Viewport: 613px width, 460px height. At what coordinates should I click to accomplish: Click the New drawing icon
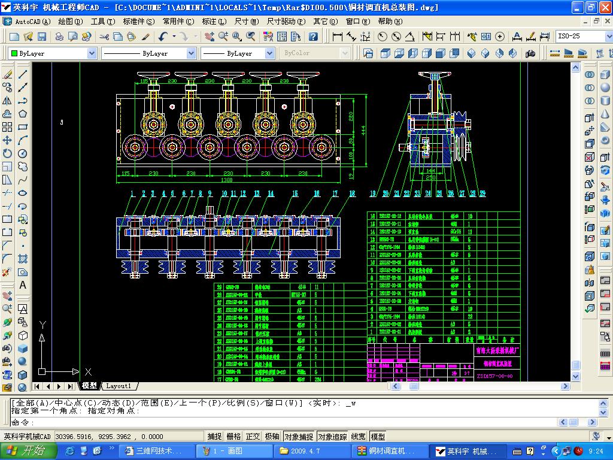tap(14, 37)
